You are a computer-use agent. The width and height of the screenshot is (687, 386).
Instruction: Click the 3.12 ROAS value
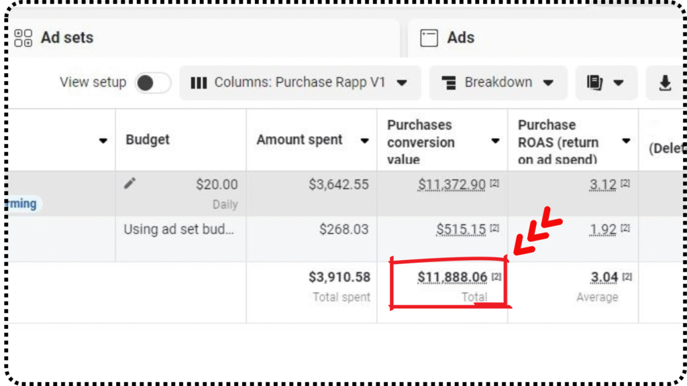point(602,184)
